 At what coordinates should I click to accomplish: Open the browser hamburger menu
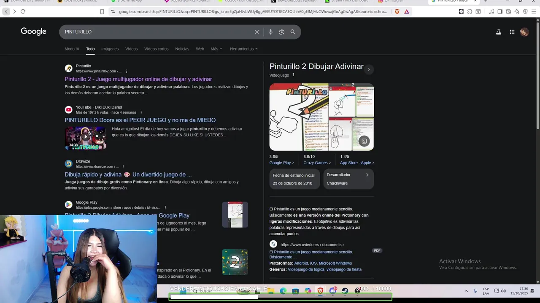pyautogui.click(x=533, y=11)
